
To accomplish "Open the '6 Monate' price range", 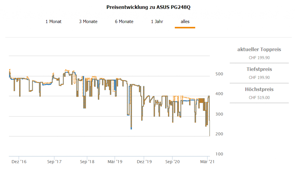I will [124, 22].
